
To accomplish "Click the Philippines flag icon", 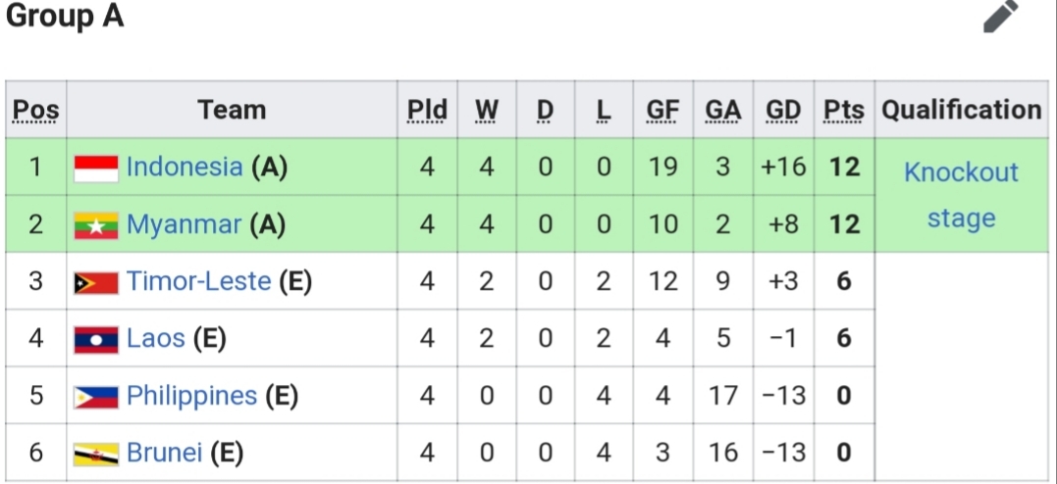I will (x=96, y=397).
